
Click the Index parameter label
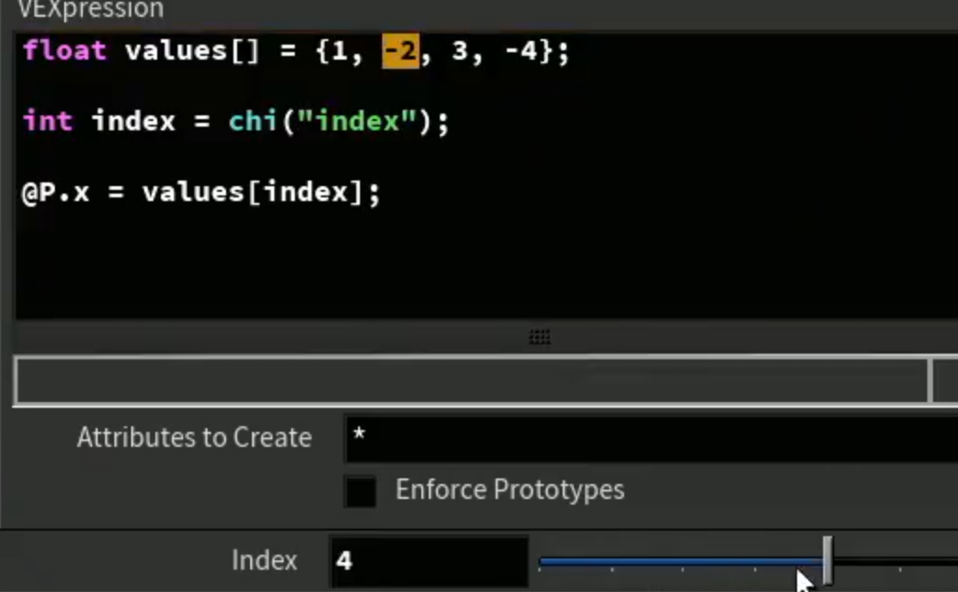click(264, 560)
